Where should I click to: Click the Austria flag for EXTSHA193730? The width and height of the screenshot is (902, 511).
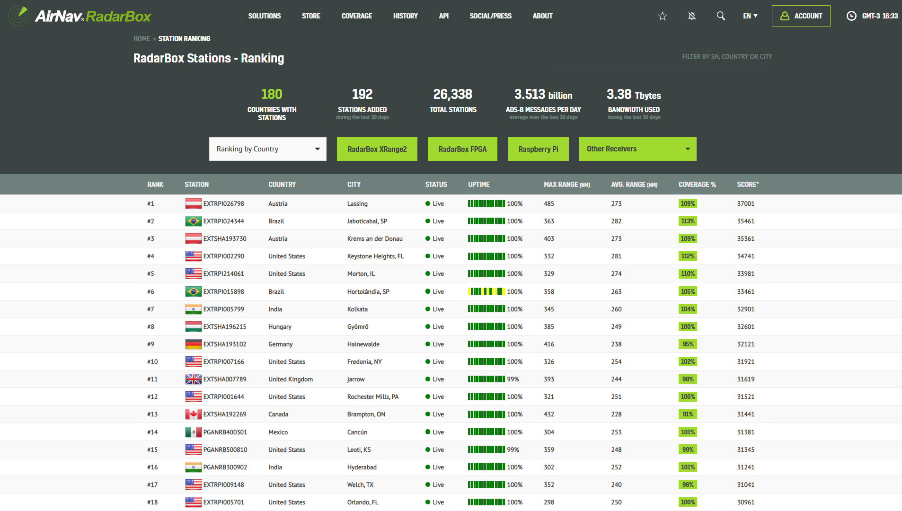[x=193, y=239]
